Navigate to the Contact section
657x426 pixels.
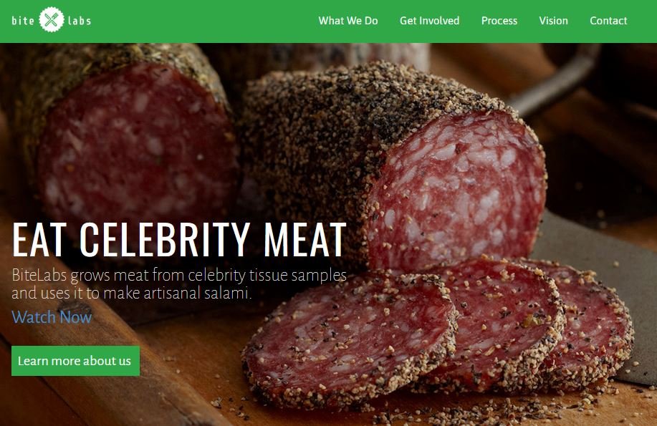608,21
